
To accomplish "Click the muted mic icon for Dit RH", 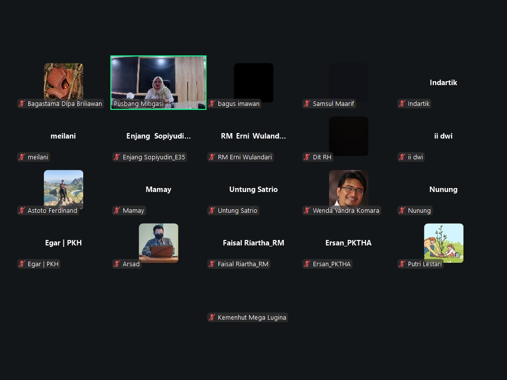I will (307, 157).
